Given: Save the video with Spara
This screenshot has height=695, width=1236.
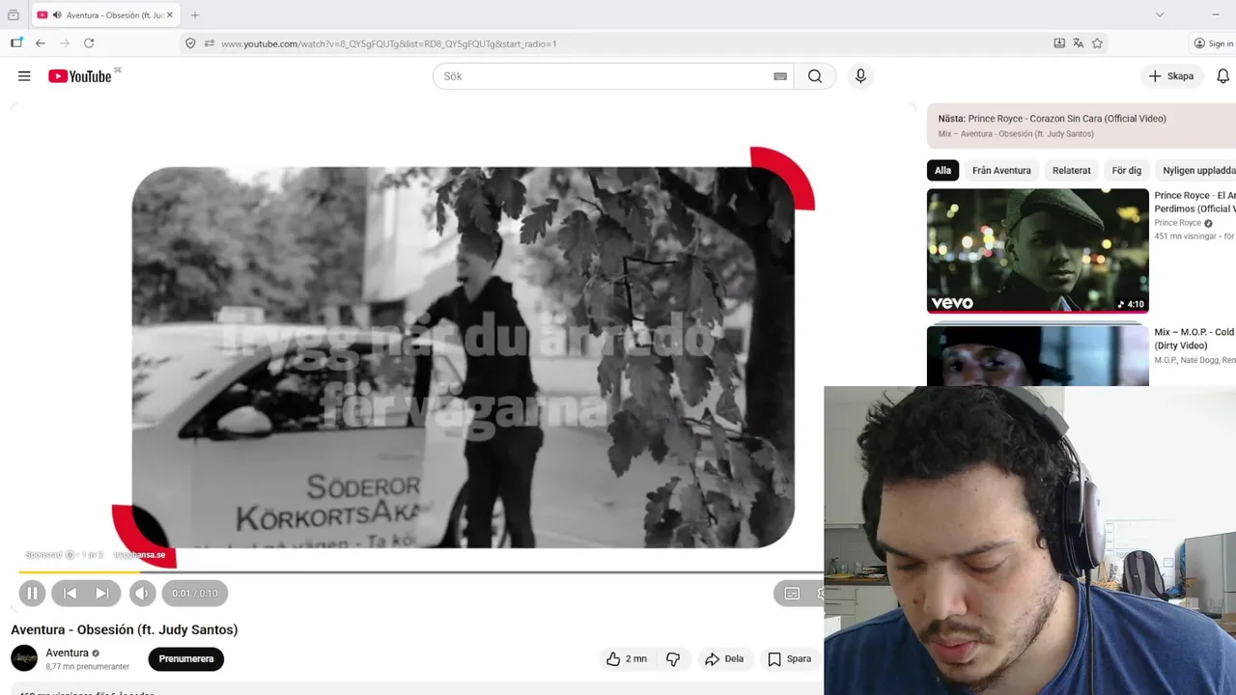Looking at the screenshot, I should [789, 659].
